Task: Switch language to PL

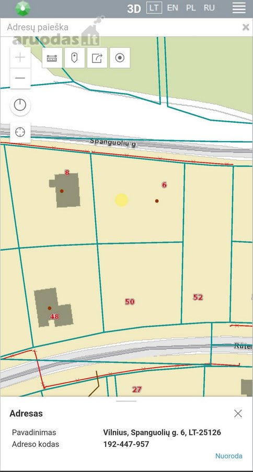Action: click(191, 8)
